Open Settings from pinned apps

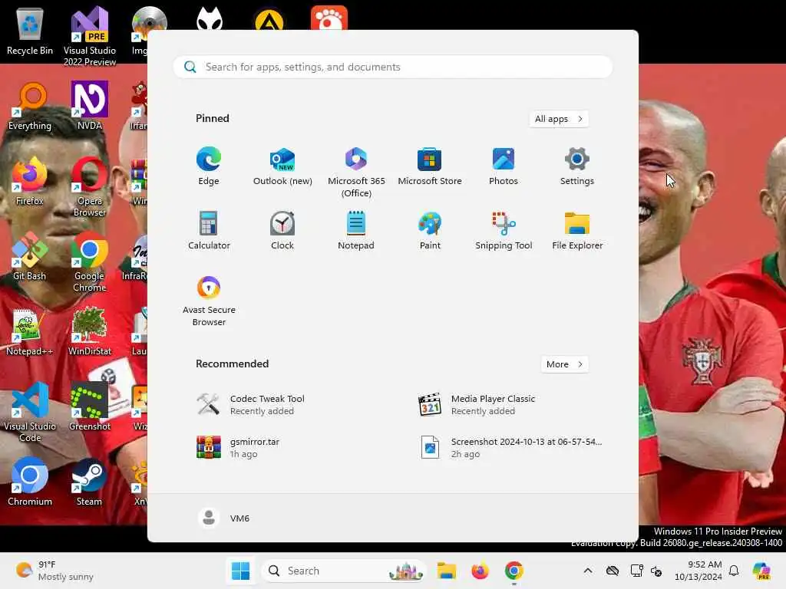click(577, 166)
